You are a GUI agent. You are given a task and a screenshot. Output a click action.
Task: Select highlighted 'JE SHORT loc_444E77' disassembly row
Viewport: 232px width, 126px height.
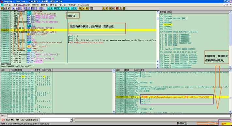(x=78, y=30)
